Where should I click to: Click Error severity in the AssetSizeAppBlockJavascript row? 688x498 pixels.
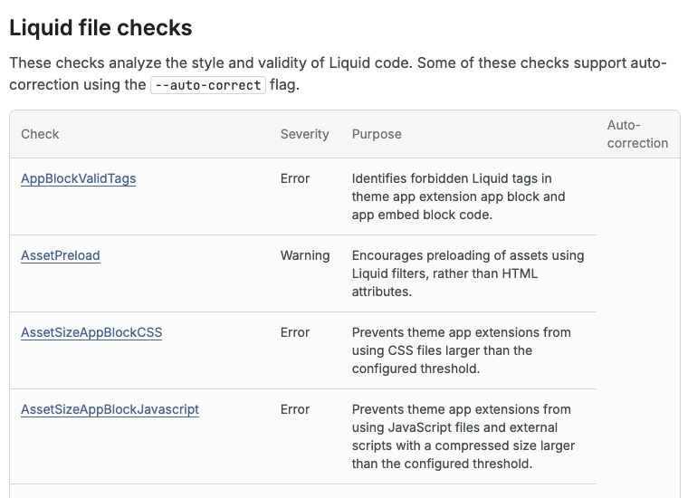[x=295, y=409]
